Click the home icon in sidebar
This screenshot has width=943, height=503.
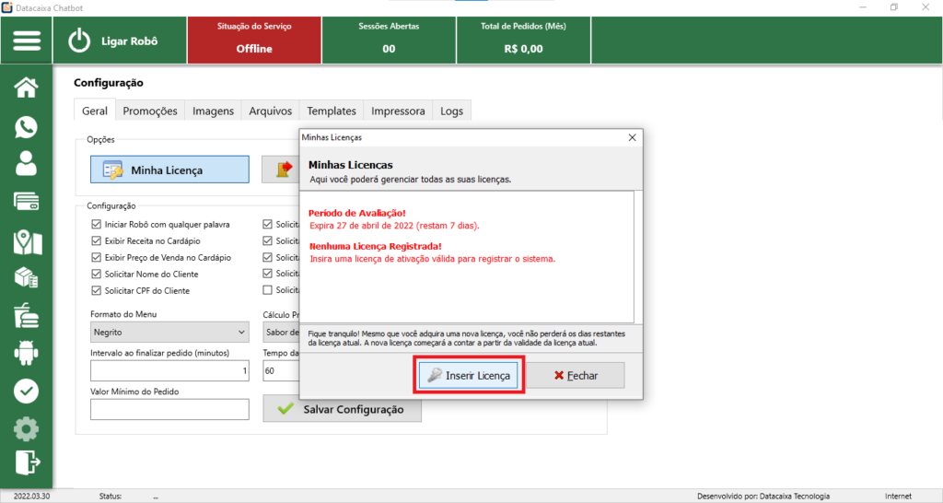[27, 88]
